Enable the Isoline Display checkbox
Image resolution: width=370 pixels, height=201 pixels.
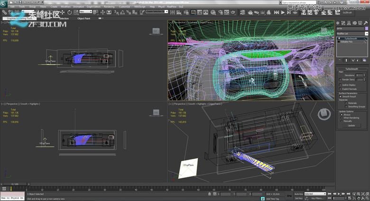(x=341, y=85)
